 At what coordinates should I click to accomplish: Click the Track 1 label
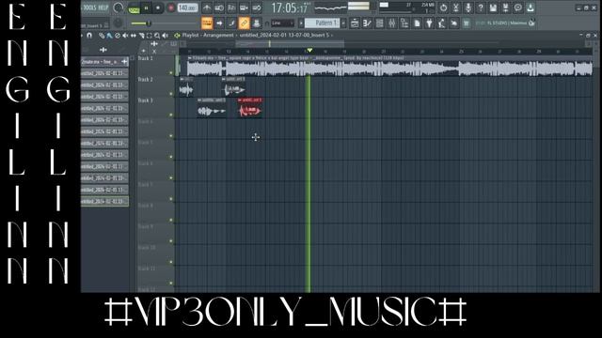[x=145, y=58]
